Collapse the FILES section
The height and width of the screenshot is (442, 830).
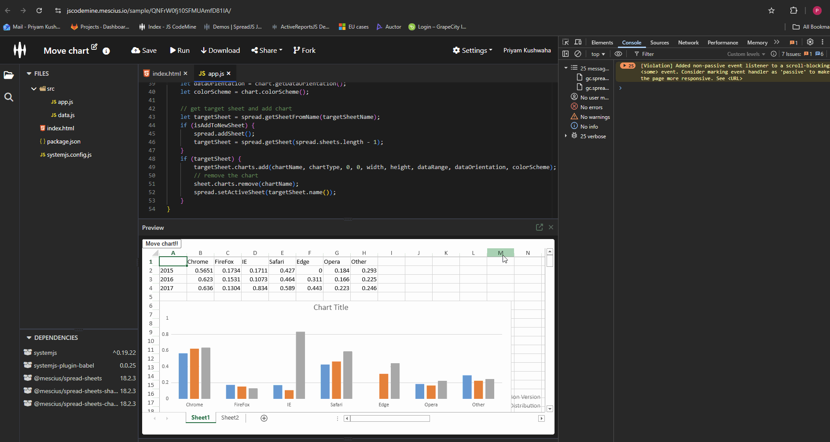tap(29, 74)
